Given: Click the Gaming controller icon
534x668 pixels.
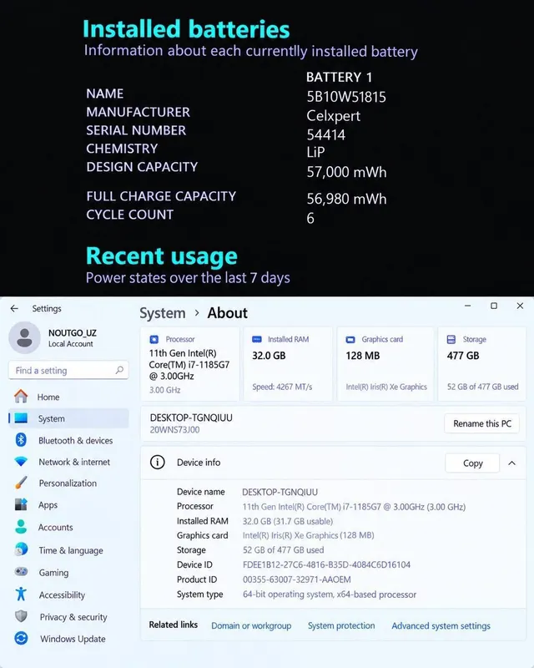Looking at the screenshot, I should click(x=21, y=572).
